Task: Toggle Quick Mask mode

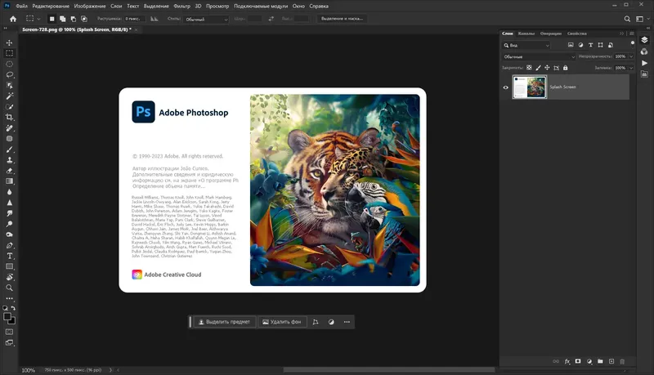Action: (10, 332)
